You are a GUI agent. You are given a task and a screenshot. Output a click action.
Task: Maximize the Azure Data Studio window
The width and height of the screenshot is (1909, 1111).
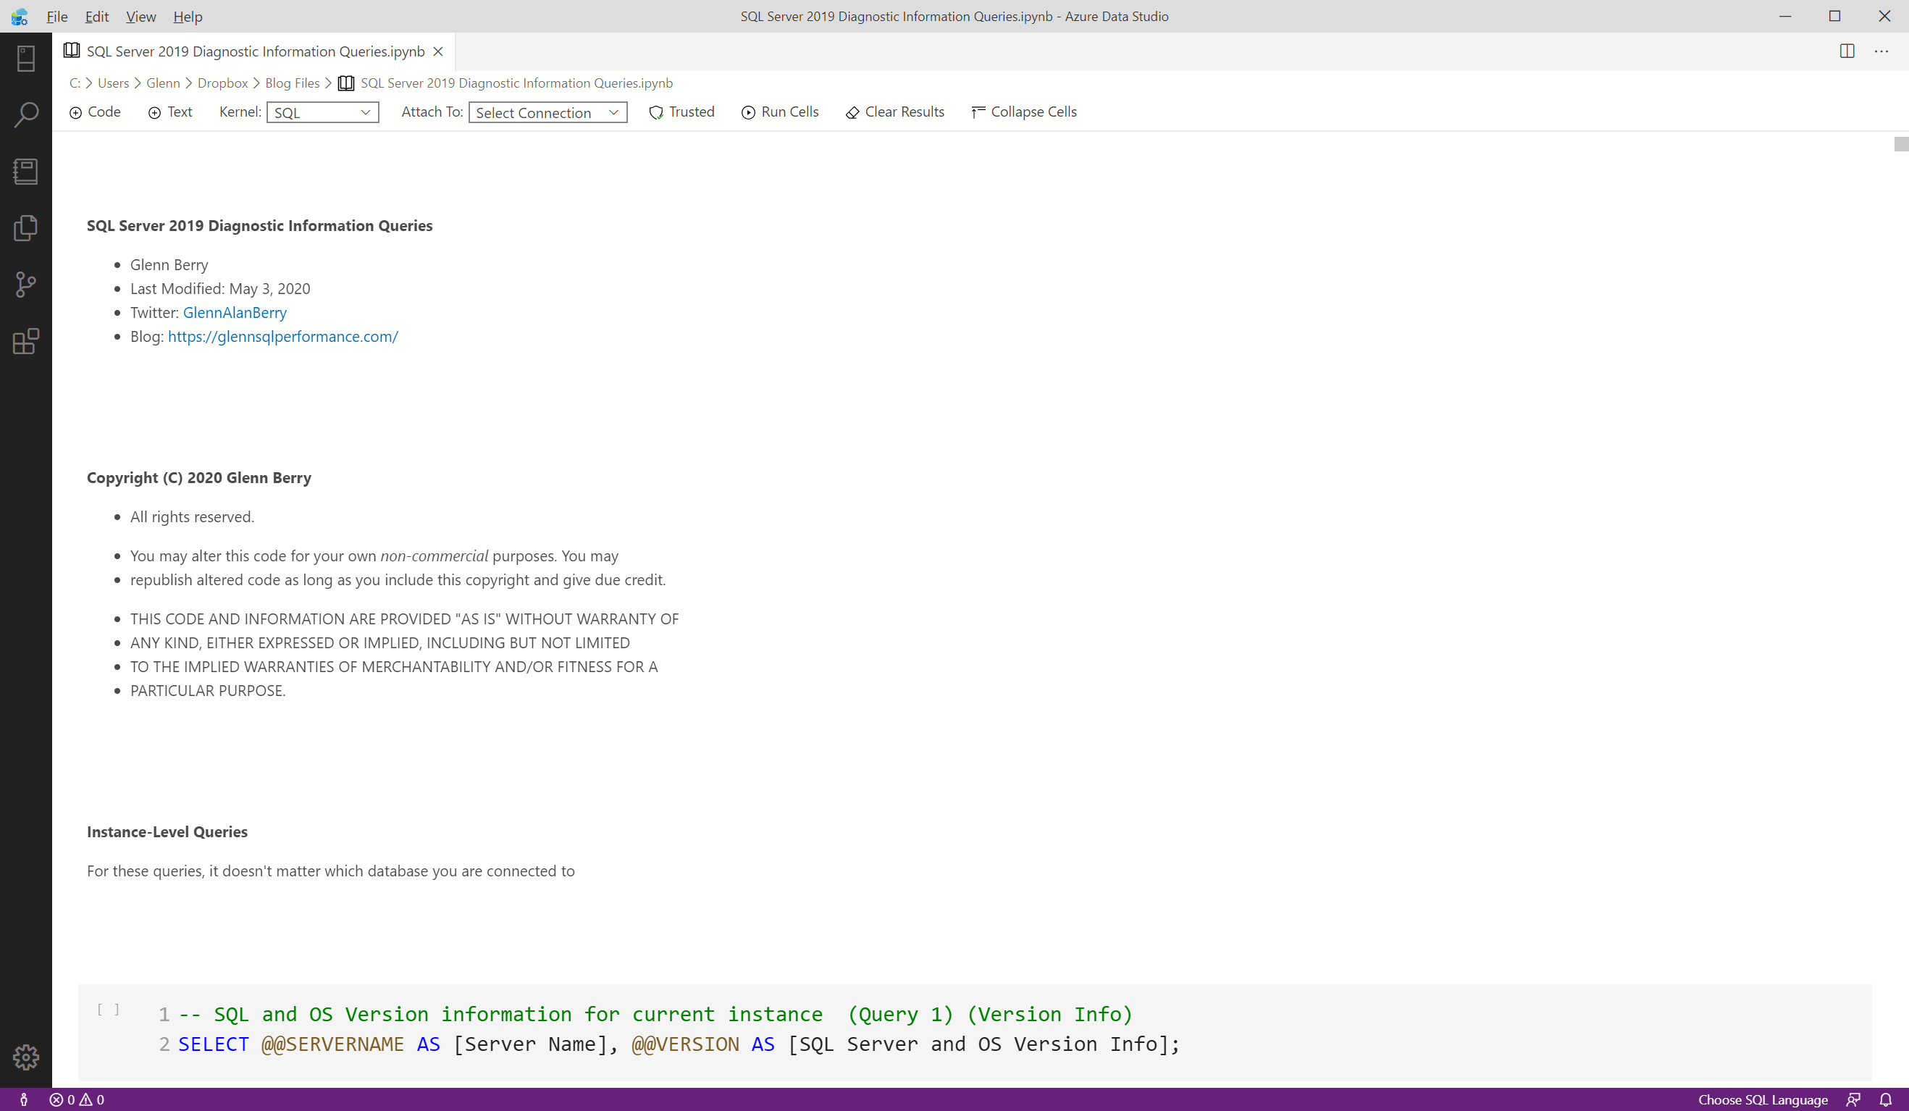[x=1834, y=16]
